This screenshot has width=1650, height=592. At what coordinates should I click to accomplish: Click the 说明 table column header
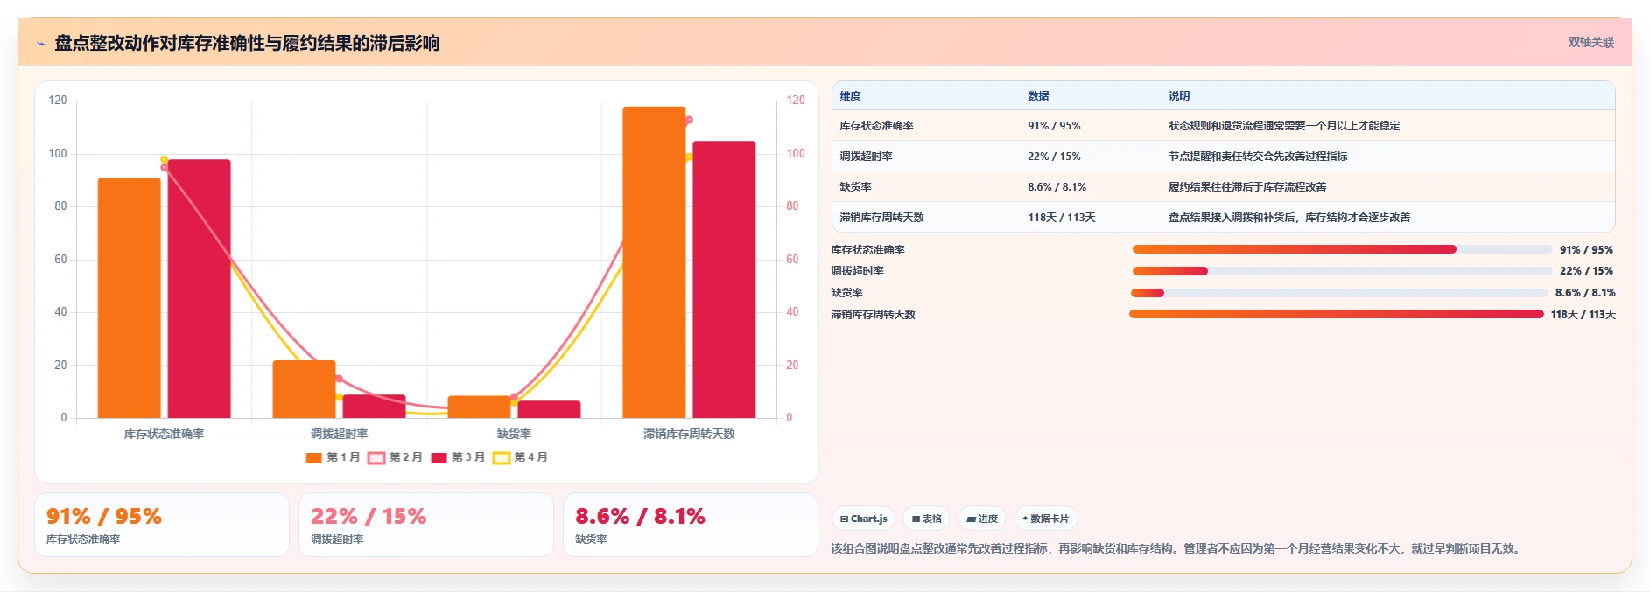[x=1179, y=96]
